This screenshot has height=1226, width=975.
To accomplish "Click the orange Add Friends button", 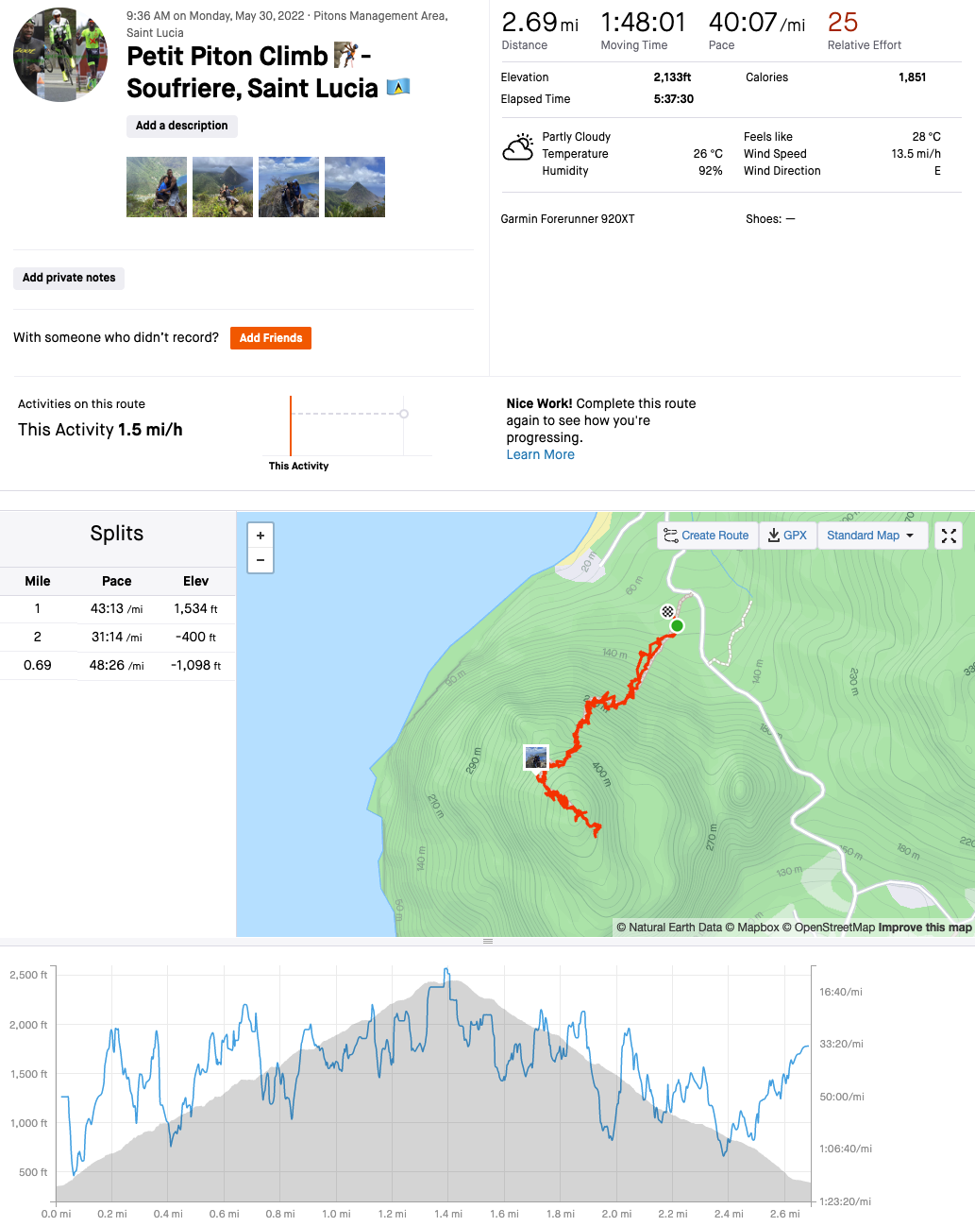I will coord(271,338).
